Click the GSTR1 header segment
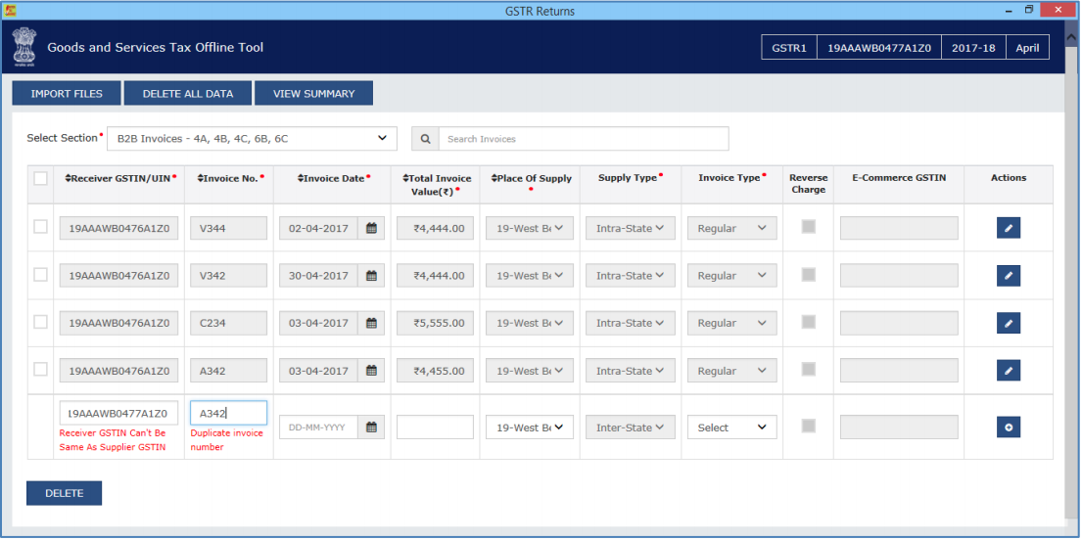 789,48
